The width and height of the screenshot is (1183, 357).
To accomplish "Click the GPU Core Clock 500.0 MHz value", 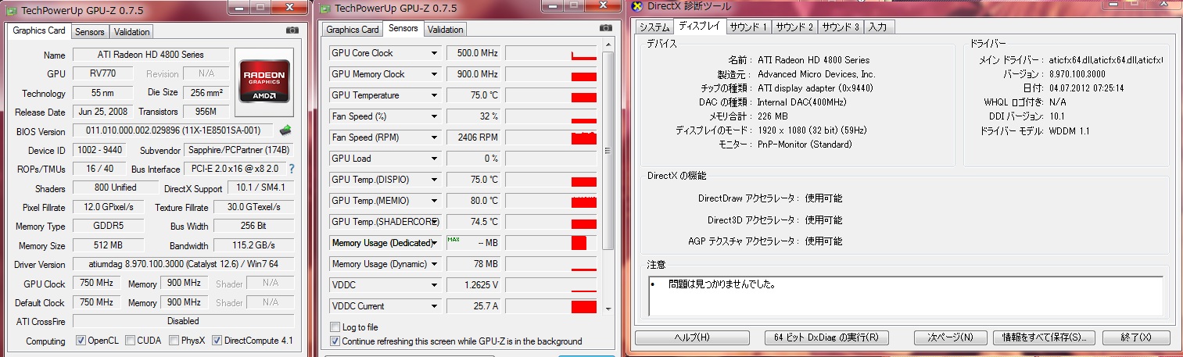I will click(x=473, y=53).
